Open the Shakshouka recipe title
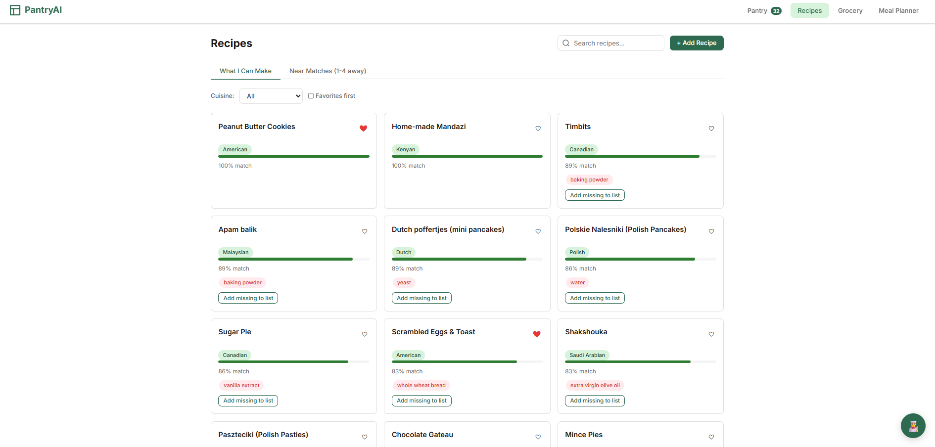The width and height of the screenshot is (935, 447). coord(586,332)
